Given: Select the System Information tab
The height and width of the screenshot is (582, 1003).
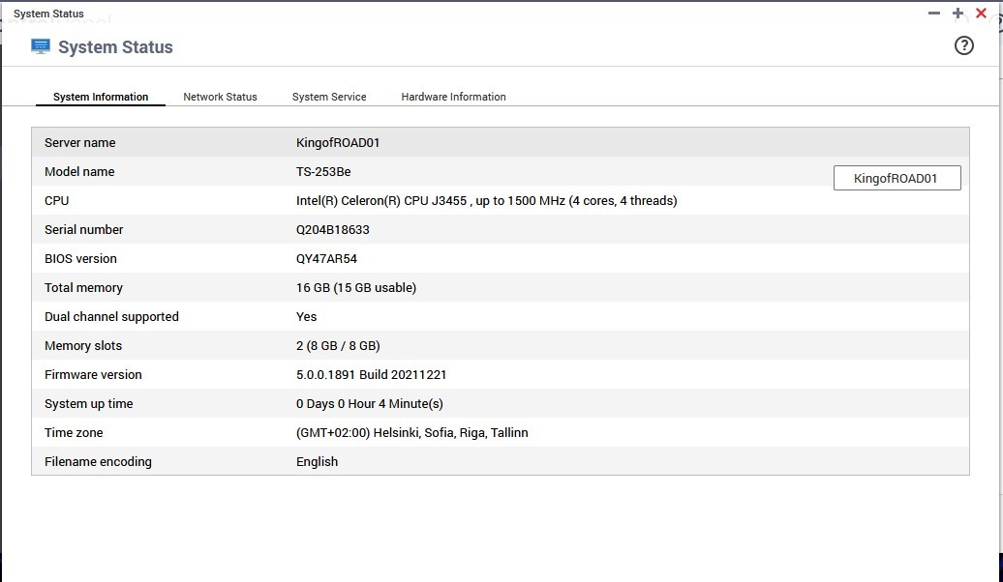Looking at the screenshot, I should coord(101,97).
